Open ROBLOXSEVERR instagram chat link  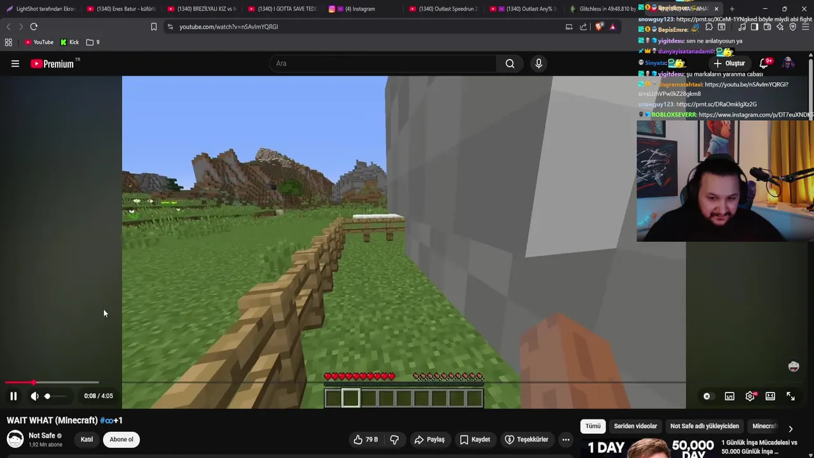point(755,115)
